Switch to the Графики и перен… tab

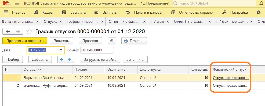pyautogui.click(x=82, y=22)
